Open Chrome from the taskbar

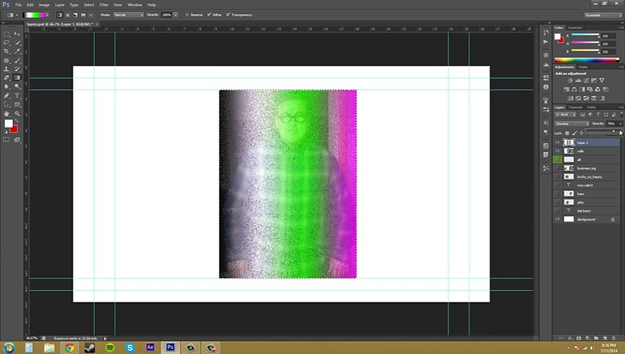coord(69,348)
